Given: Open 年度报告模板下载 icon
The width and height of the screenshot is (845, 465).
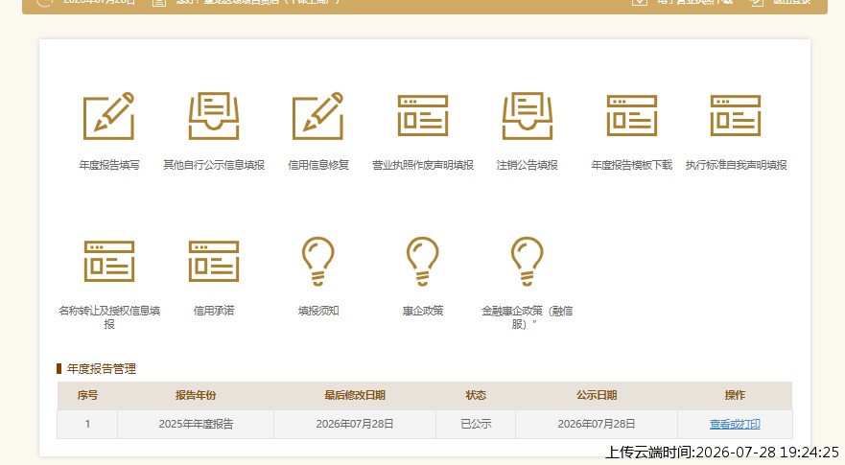Looking at the screenshot, I should click(x=632, y=116).
